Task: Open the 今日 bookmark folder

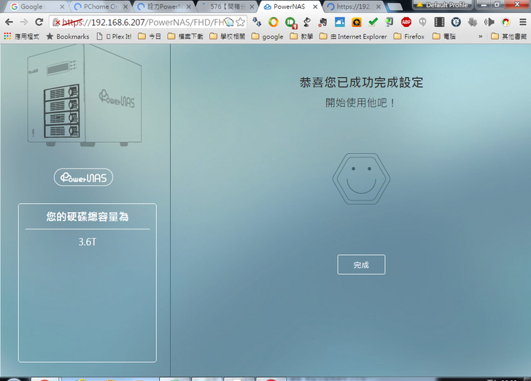Action: click(x=150, y=36)
